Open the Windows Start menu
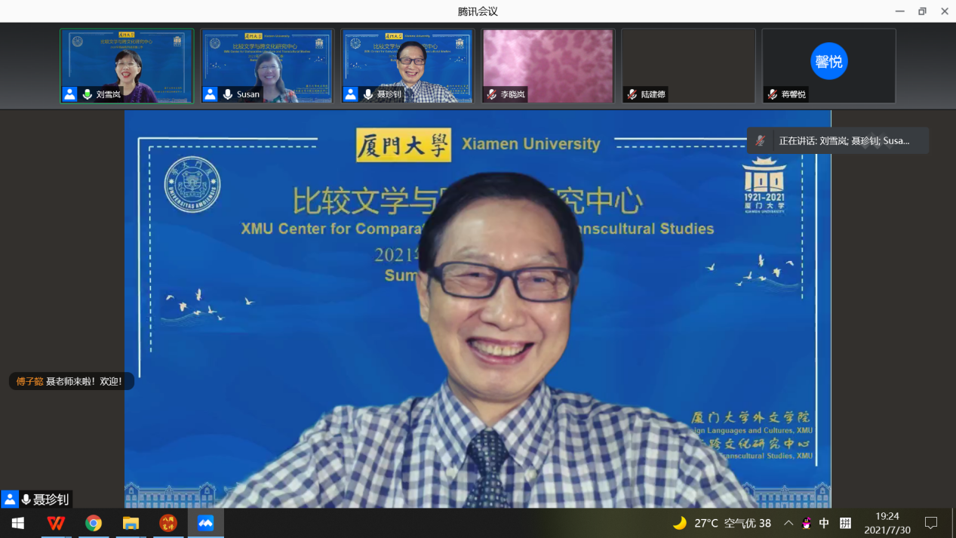This screenshot has width=956, height=538. click(18, 523)
